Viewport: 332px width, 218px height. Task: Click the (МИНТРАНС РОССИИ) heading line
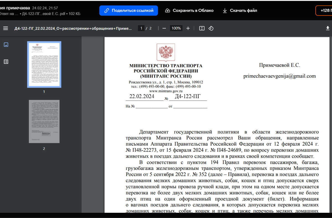(166, 76)
